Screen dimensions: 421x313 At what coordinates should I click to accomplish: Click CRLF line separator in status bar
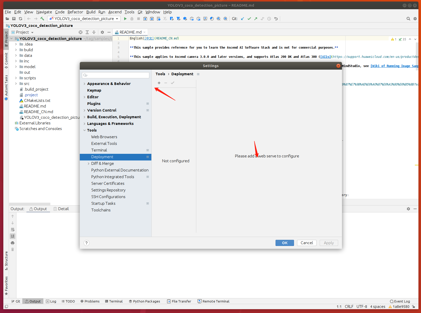click(x=349, y=307)
